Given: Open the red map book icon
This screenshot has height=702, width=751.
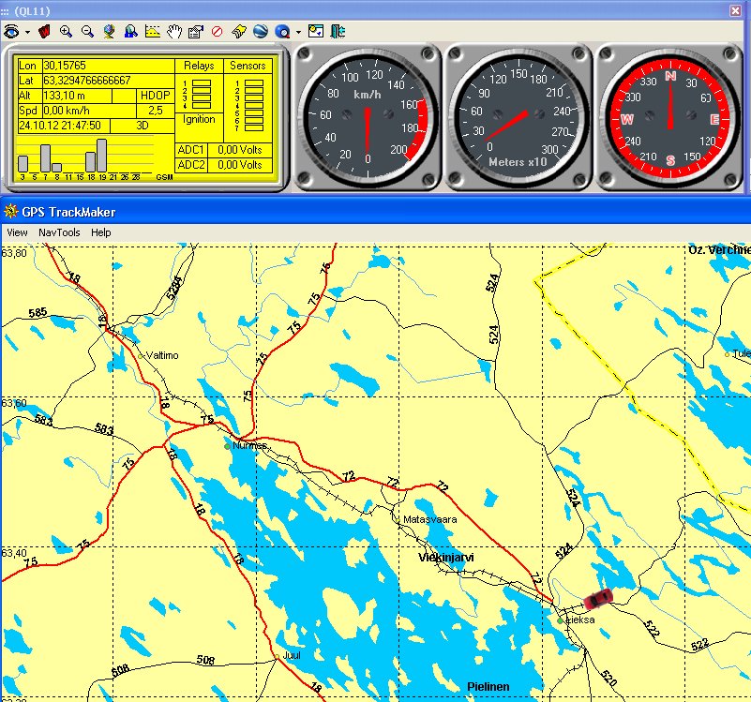Looking at the screenshot, I should [44, 31].
